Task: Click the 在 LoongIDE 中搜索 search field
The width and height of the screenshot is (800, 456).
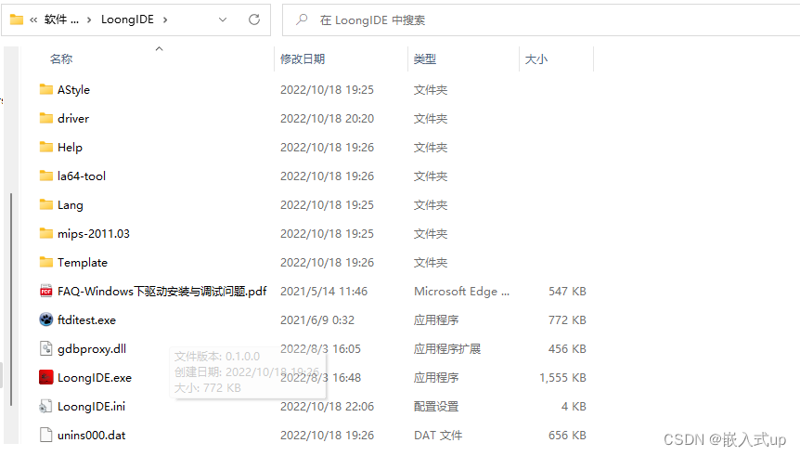Action: click(541, 20)
